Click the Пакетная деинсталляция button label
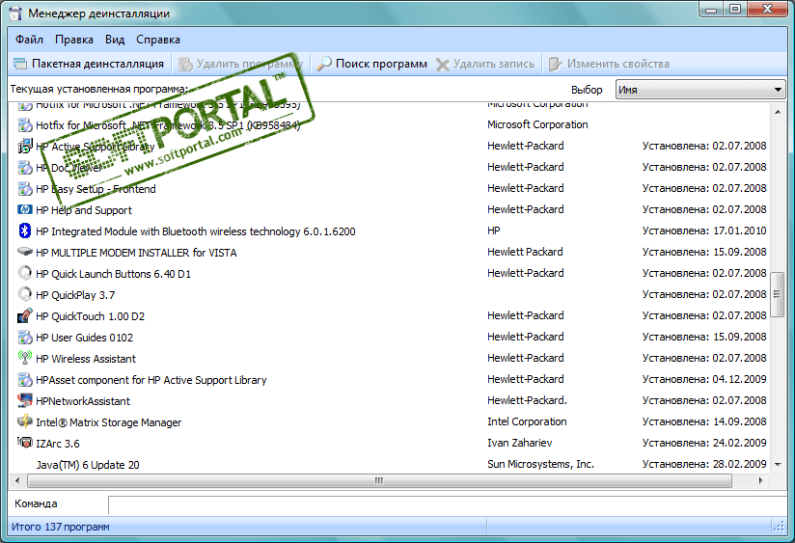The image size is (795, 543). [x=97, y=64]
